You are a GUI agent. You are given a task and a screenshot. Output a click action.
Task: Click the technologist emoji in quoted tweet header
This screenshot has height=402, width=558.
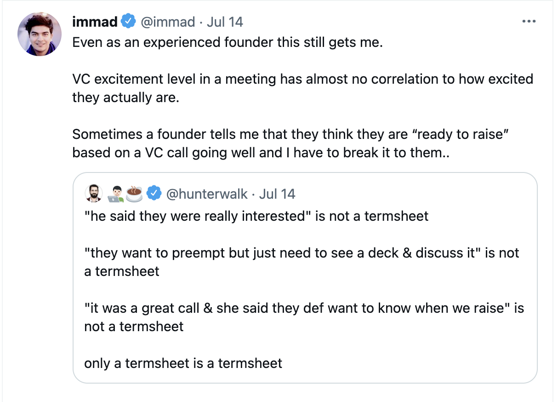(x=115, y=194)
